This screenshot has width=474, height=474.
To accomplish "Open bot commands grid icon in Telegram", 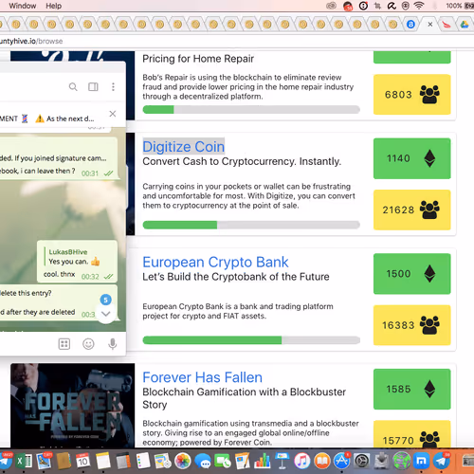I will (x=64, y=344).
